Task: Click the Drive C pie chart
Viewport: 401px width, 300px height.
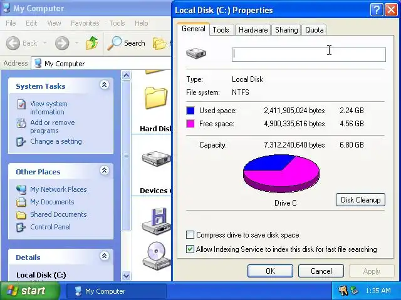Action: click(x=281, y=174)
